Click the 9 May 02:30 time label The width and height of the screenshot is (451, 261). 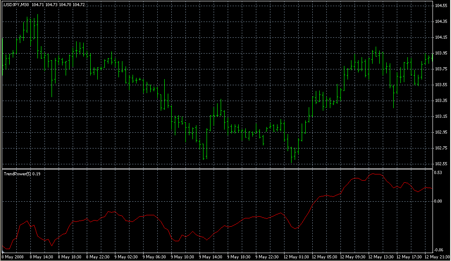[x=126, y=257]
